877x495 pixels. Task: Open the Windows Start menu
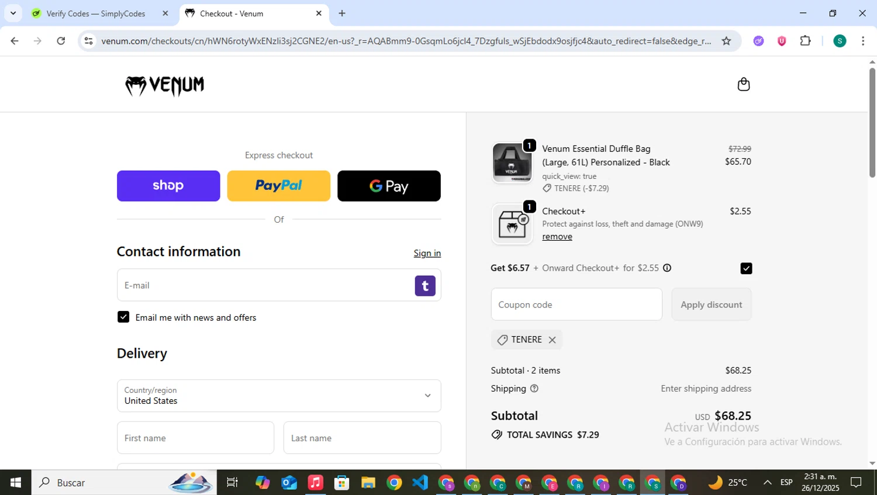pos(16,482)
